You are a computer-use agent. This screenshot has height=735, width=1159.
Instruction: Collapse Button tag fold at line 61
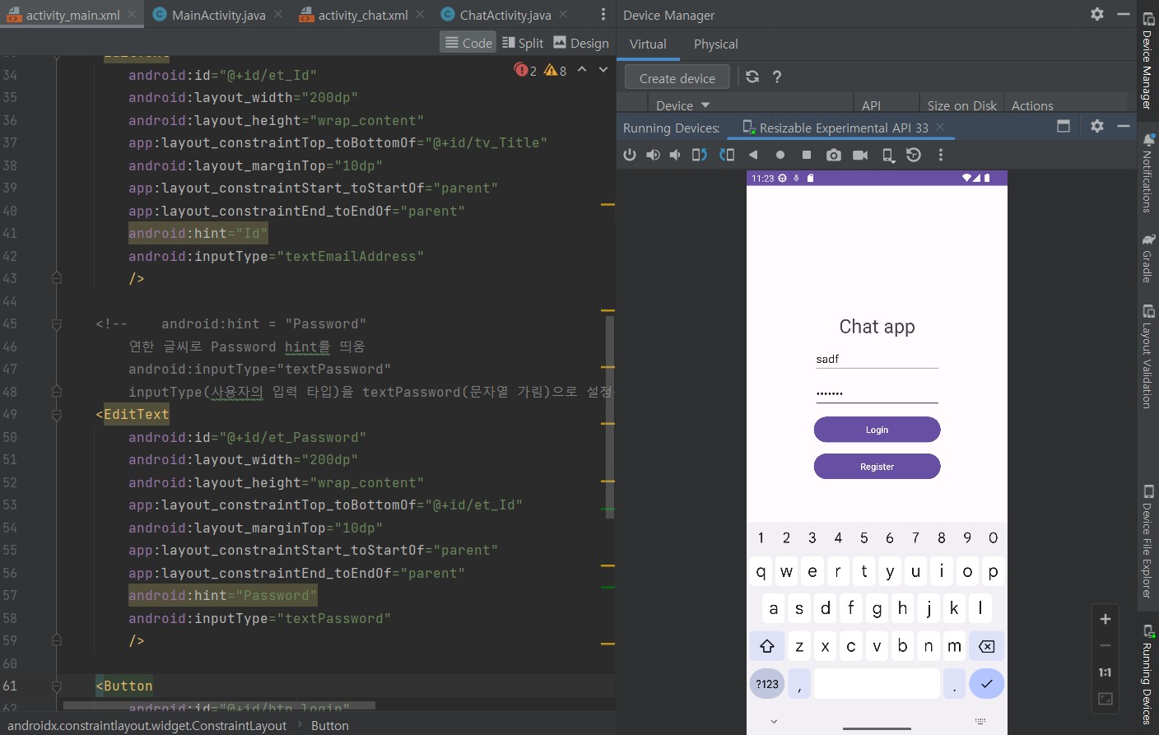57,686
